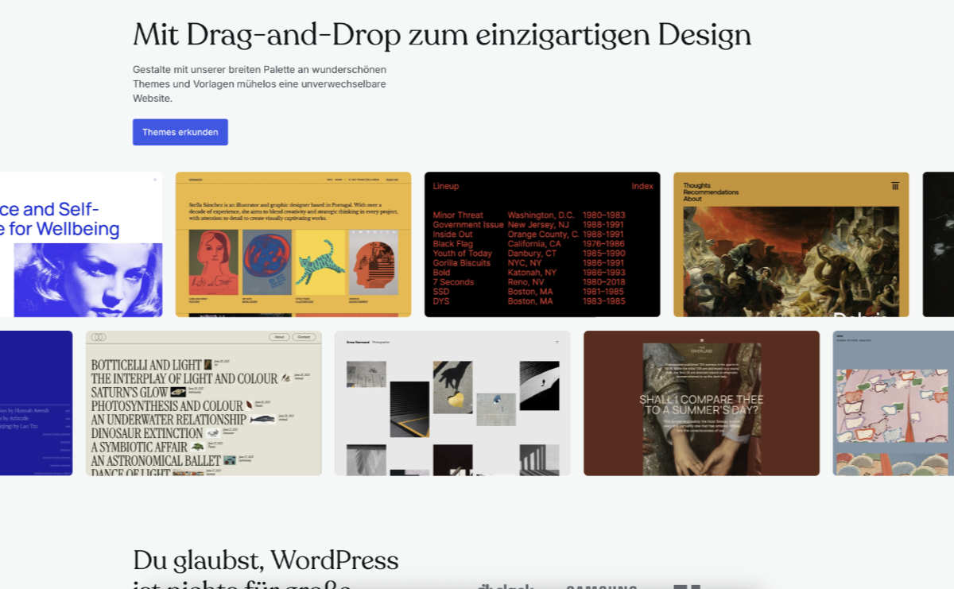Click the teal running cat illustration
This screenshot has height=589, width=954.
[320, 262]
